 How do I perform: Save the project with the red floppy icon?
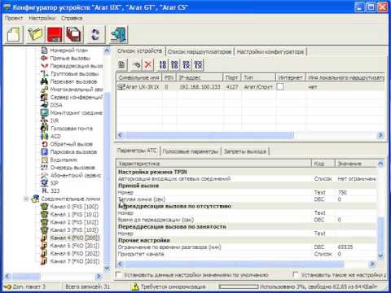tap(55, 35)
